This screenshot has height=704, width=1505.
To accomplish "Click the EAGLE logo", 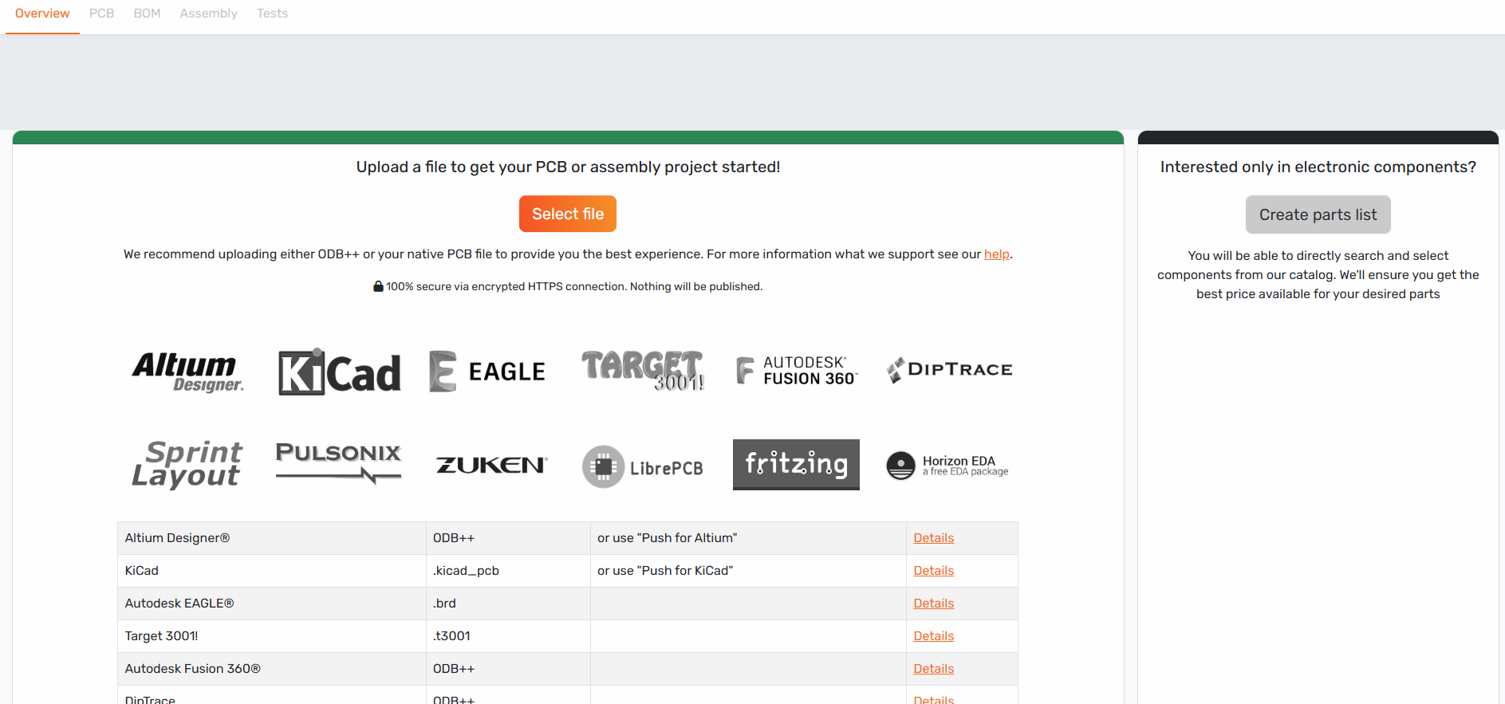I will [x=487, y=372].
